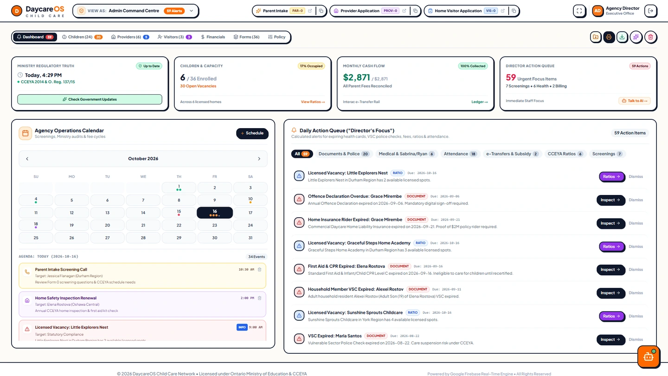Click the Schedule button

pos(252,133)
